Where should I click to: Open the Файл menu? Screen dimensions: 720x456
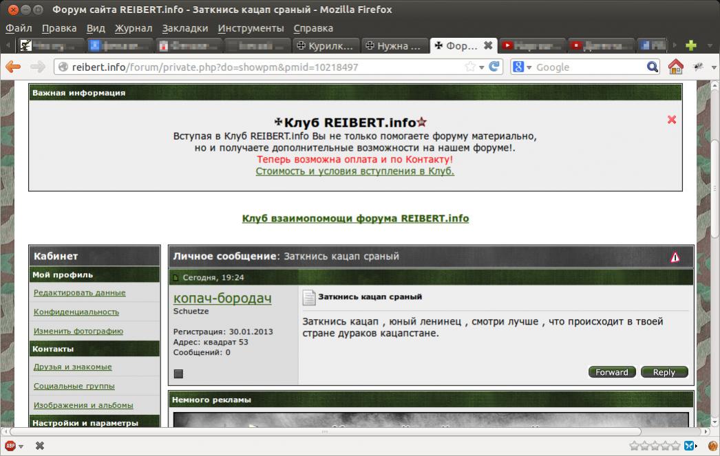(x=19, y=28)
